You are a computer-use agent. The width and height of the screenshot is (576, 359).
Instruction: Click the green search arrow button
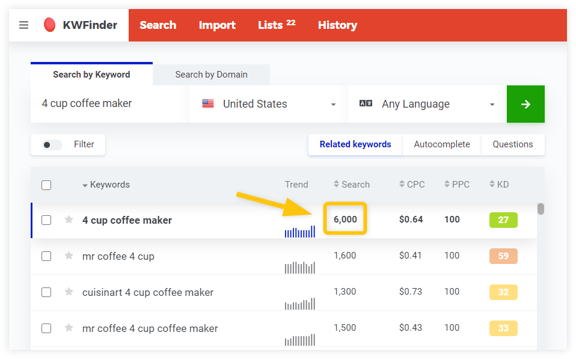click(525, 104)
